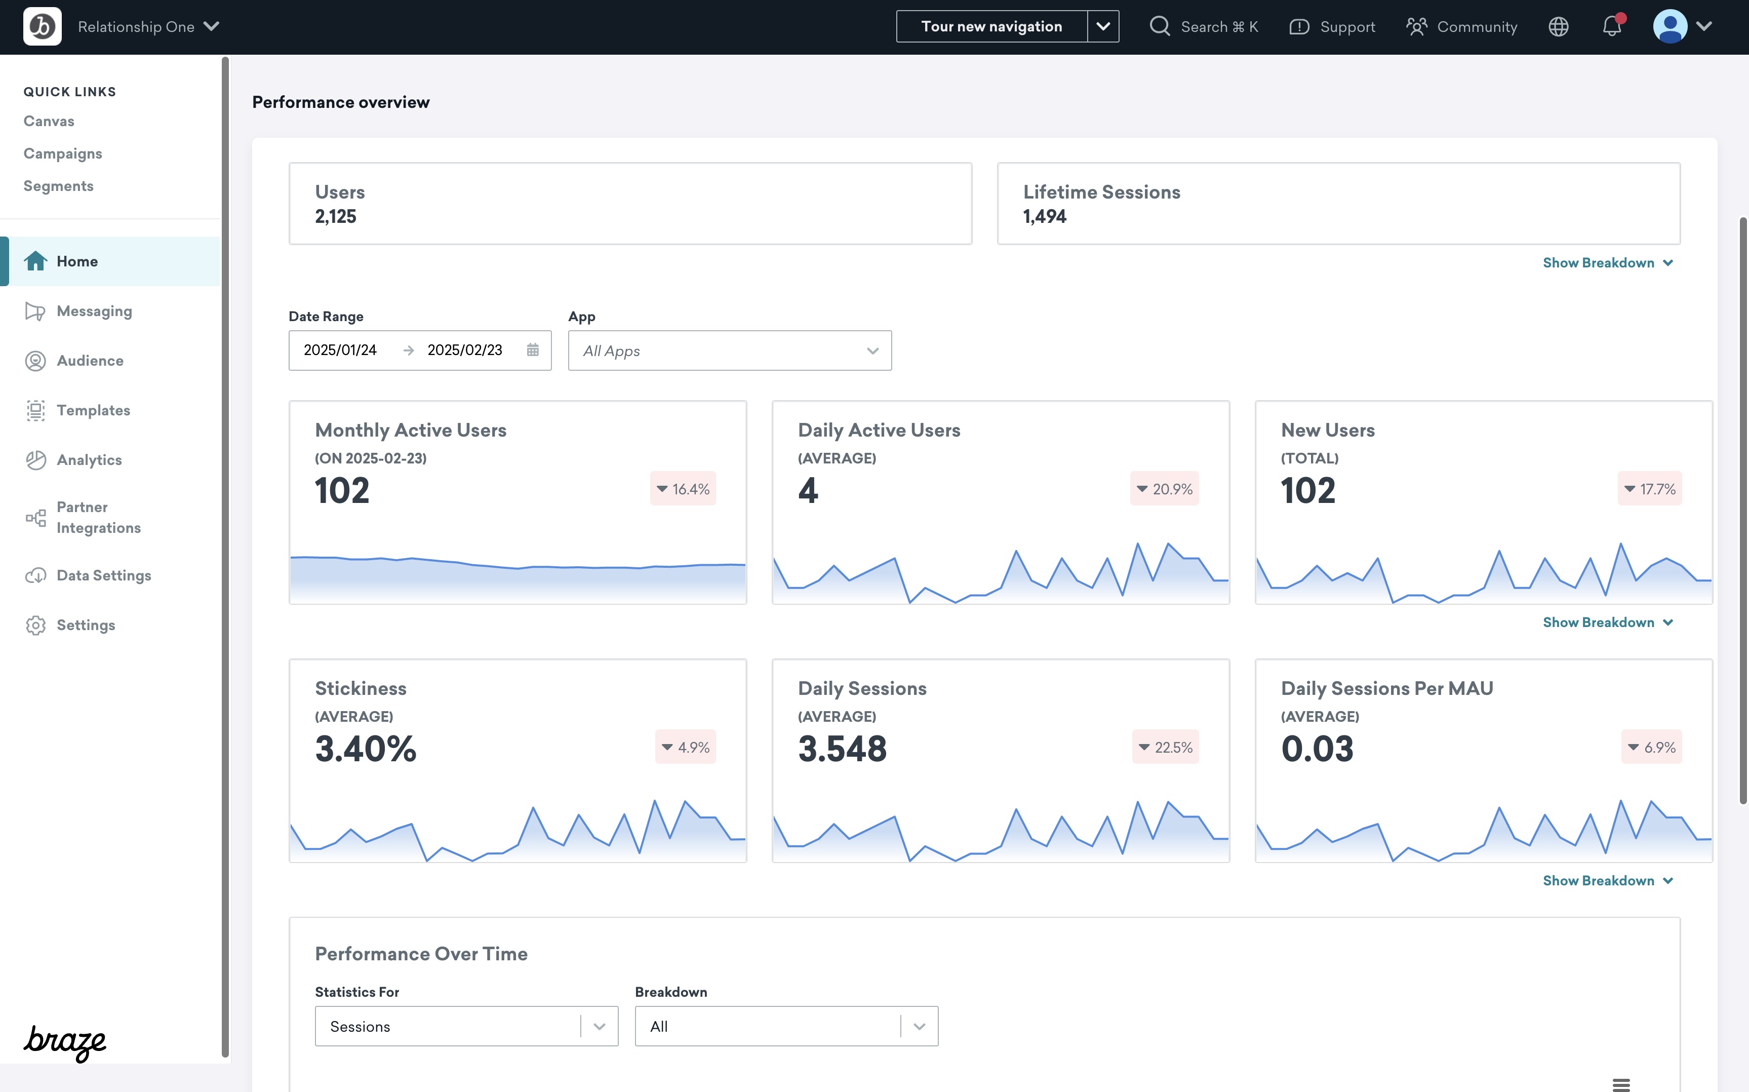The width and height of the screenshot is (1749, 1092).
Task: Open the All Apps dropdown
Action: (729, 351)
